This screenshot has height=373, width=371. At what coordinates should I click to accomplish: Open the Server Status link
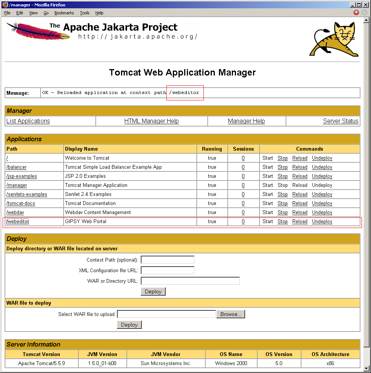pyautogui.click(x=340, y=121)
